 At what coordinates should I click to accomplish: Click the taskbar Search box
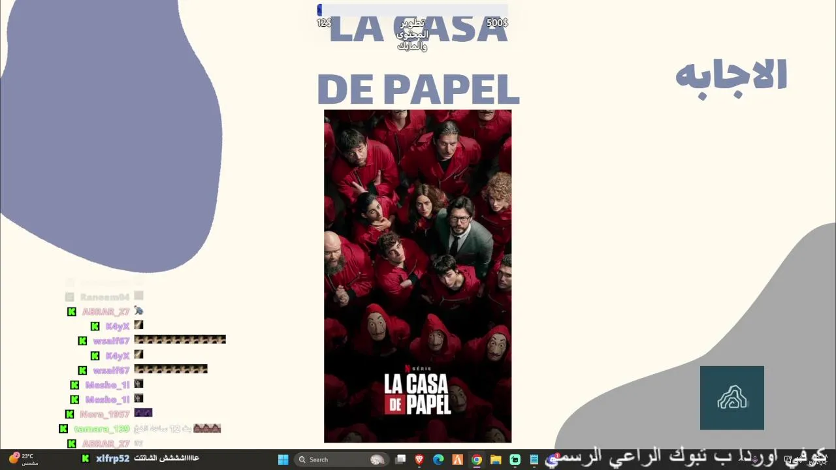tap(341, 460)
